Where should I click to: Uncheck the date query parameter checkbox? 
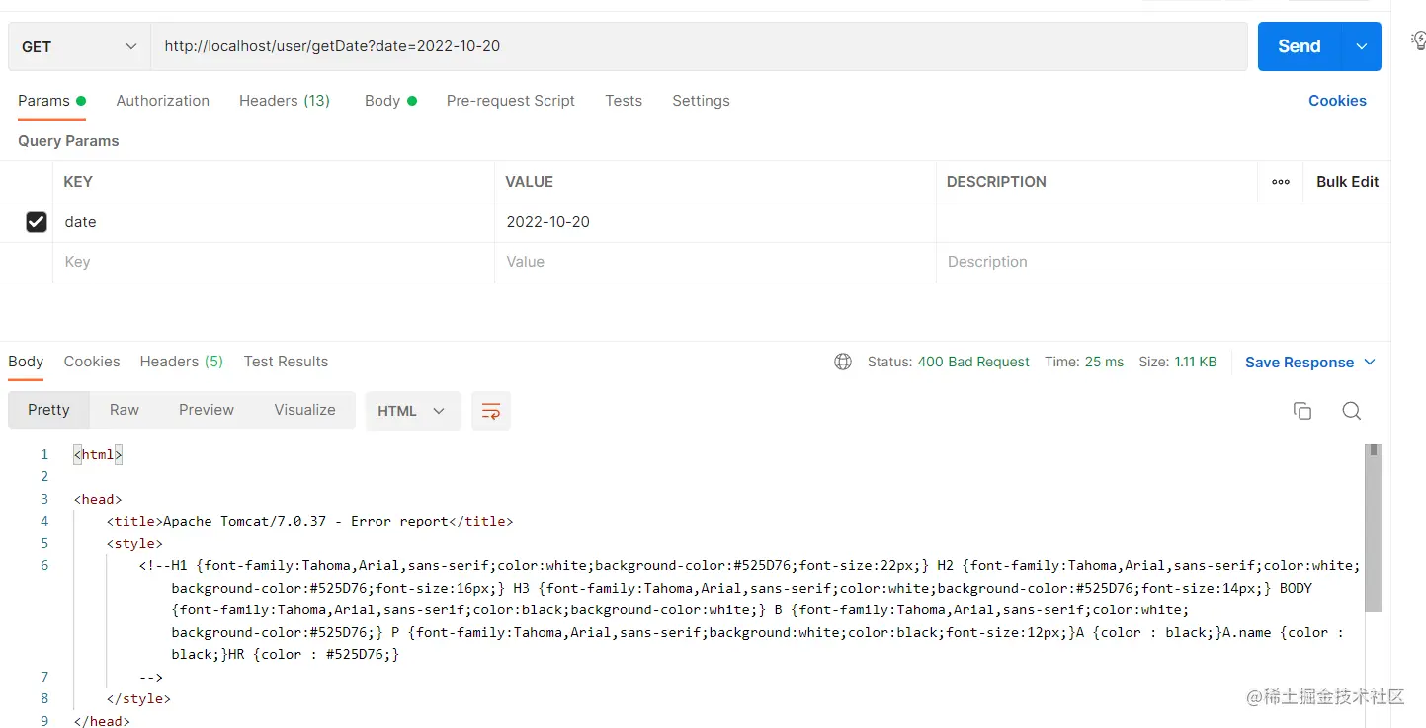point(37,222)
